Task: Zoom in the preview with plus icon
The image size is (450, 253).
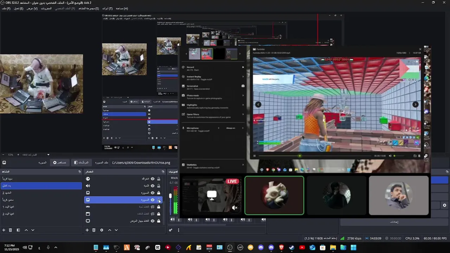Action: (x=18, y=155)
